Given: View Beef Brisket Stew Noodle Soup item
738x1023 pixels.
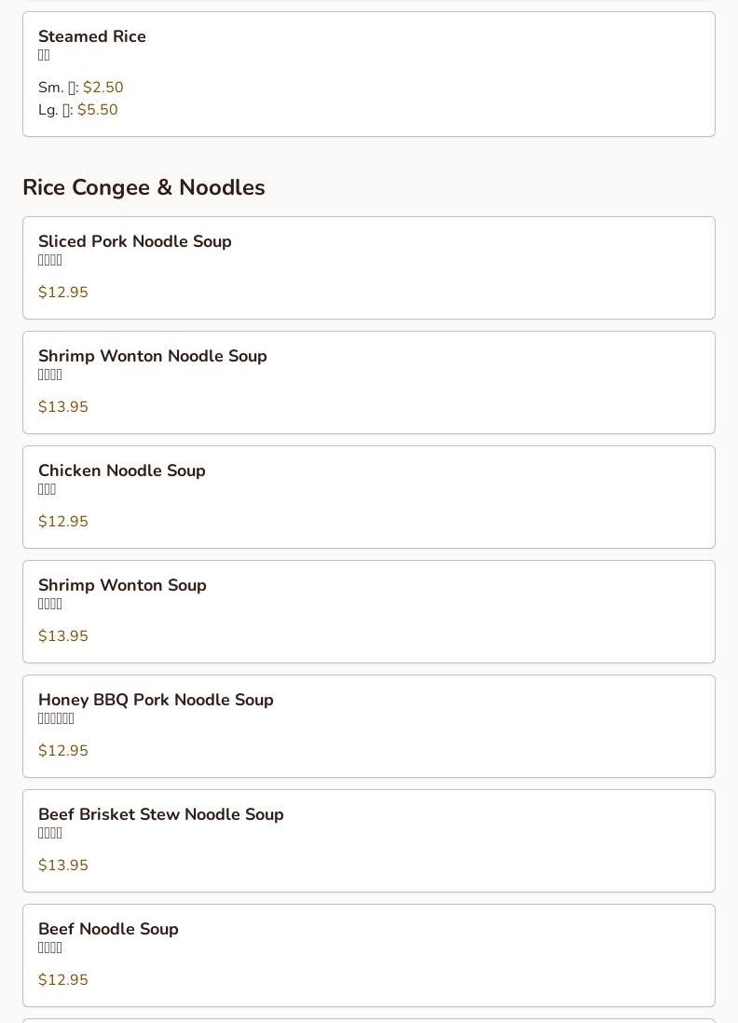Looking at the screenshot, I should [x=161, y=815].
